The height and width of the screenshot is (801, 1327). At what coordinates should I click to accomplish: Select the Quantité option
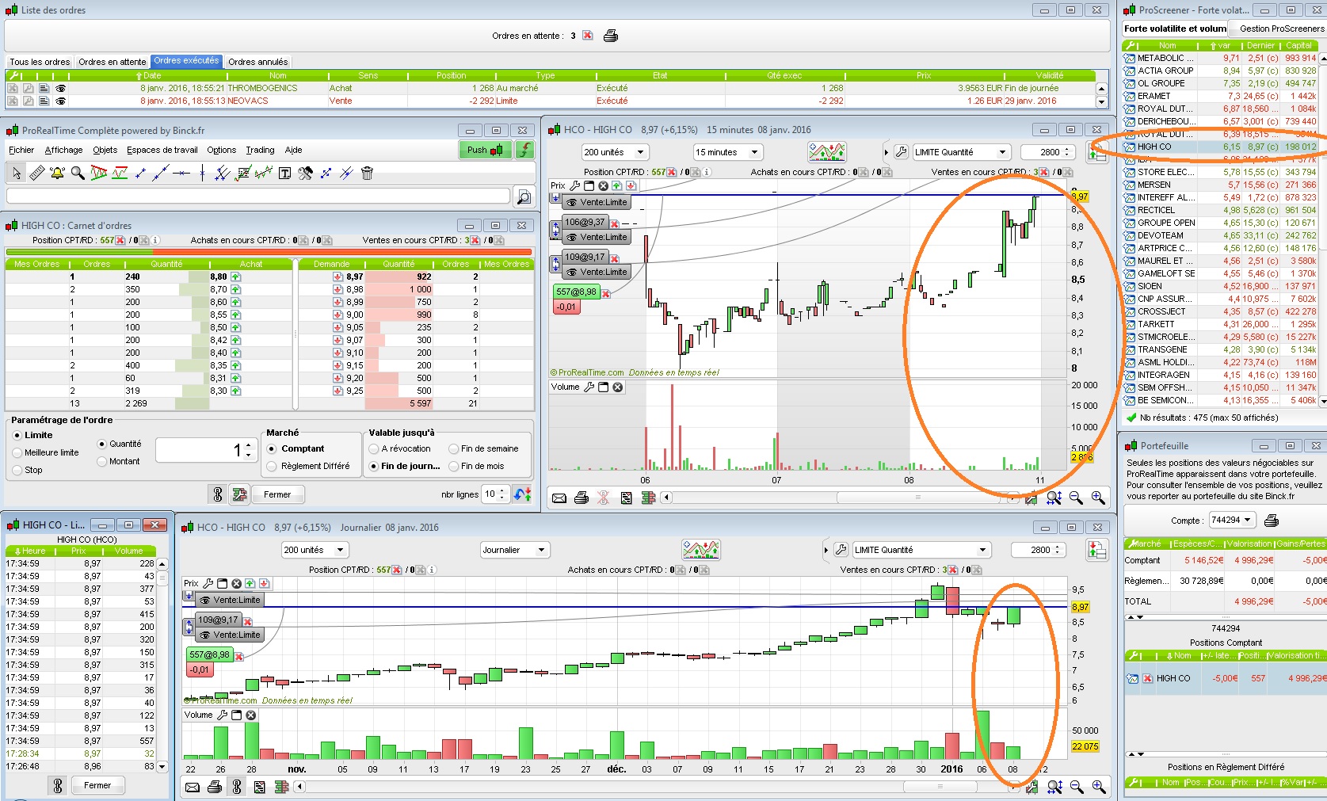coord(101,444)
